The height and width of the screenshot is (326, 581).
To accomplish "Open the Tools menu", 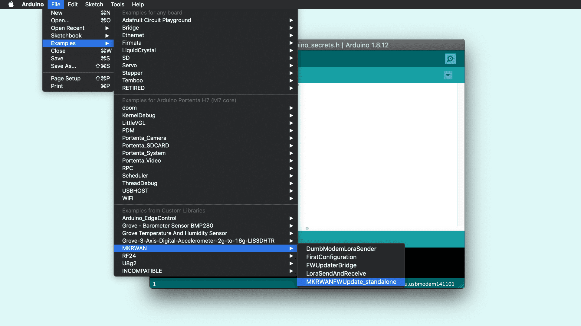I will [117, 4].
